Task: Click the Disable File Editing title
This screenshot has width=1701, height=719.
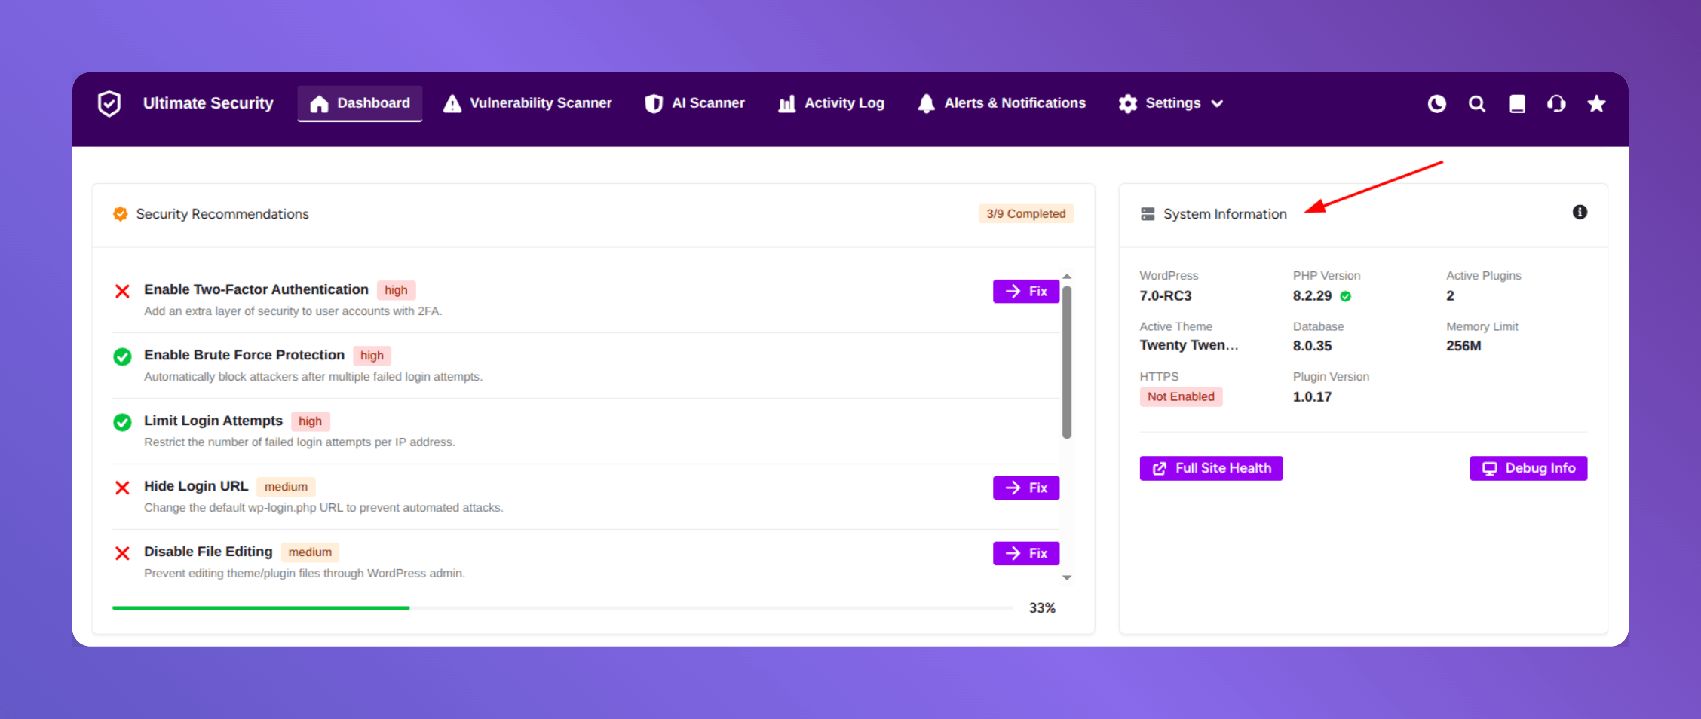Action: tap(208, 552)
